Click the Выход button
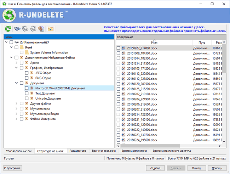230x174 pixels. 196,168
